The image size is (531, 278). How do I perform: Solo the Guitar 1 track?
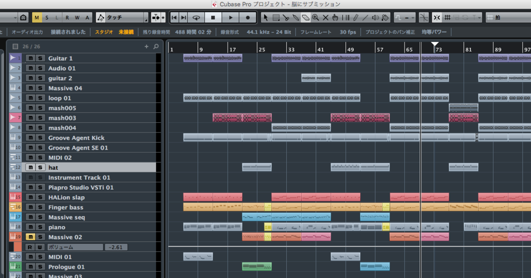click(40, 58)
